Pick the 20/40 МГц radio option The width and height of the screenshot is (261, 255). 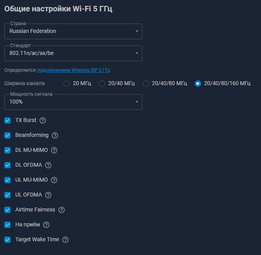point(102,84)
